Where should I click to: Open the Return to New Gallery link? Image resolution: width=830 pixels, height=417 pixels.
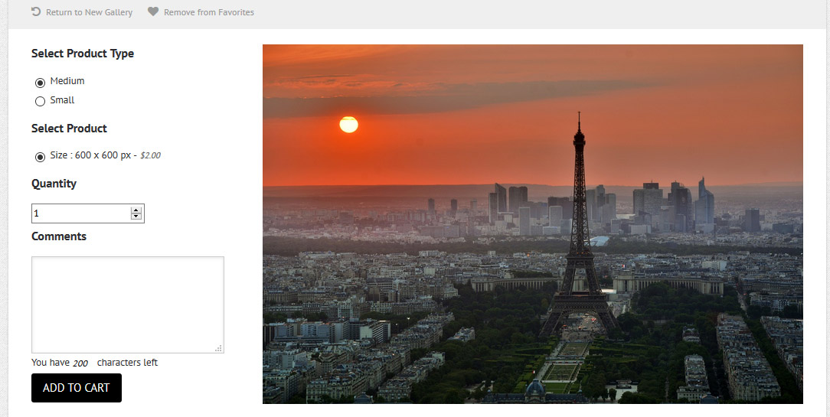click(x=89, y=12)
